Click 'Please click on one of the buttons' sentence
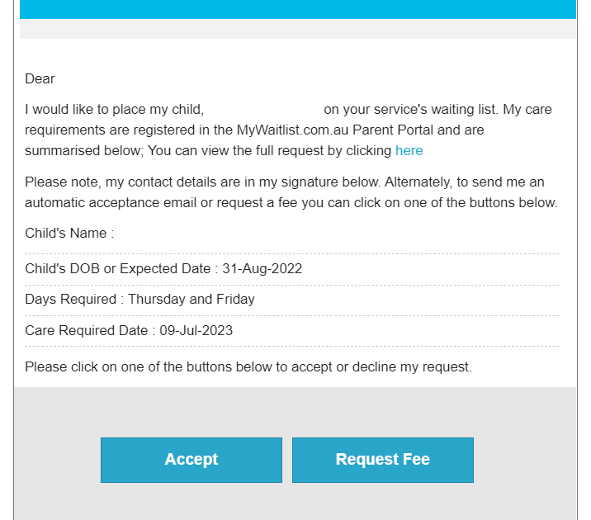Screen dimensions: 591x520 coord(248,366)
